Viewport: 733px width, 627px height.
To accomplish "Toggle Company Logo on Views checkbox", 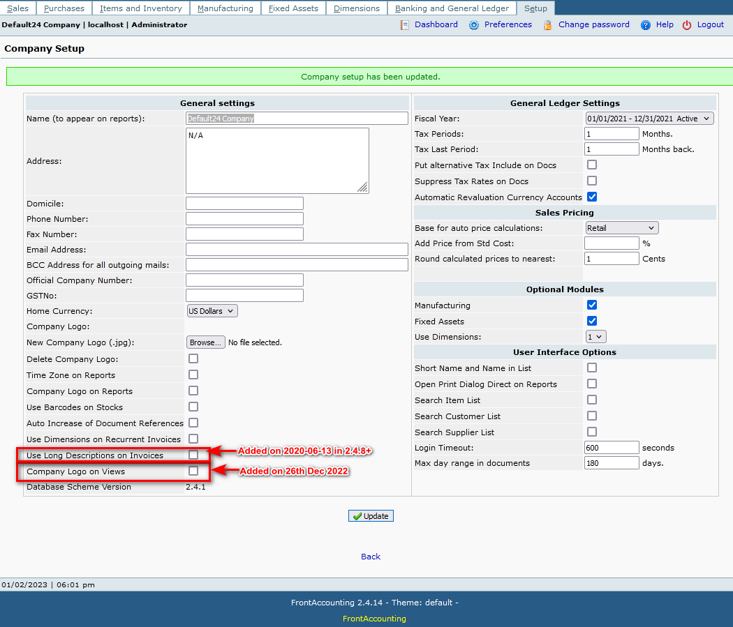I will pyautogui.click(x=193, y=471).
